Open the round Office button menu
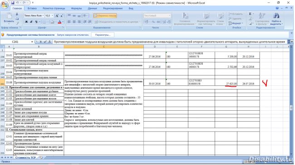The height and width of the screenshot is (165, 295). click(5, 5)
